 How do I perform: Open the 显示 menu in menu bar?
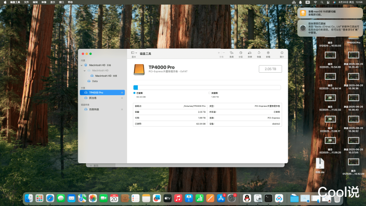(53, 2)
